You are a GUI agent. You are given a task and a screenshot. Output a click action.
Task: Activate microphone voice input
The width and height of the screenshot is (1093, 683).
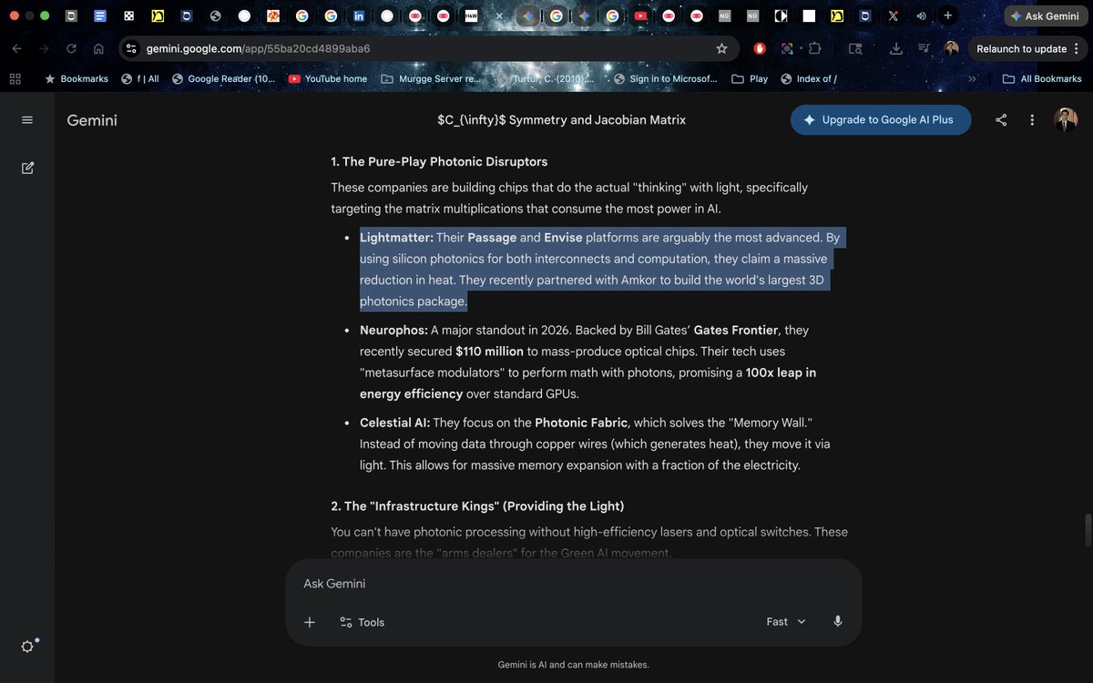point(838,621)
